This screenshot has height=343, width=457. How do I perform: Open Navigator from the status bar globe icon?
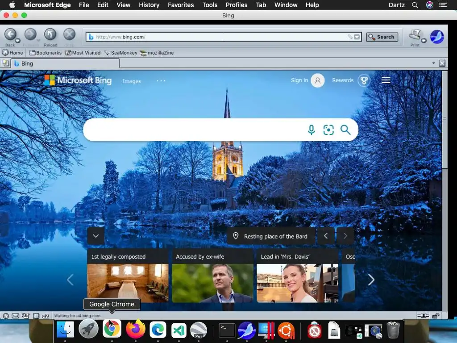click(6, 316)
